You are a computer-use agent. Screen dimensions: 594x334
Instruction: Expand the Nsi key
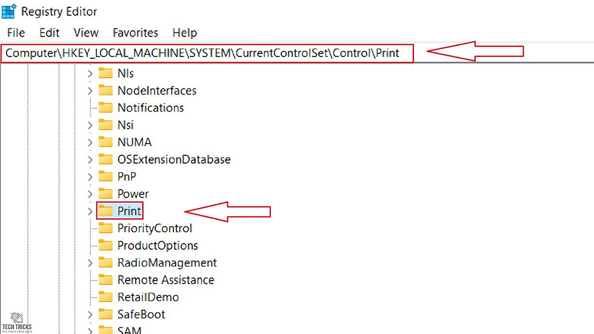(x=90, y=125)
